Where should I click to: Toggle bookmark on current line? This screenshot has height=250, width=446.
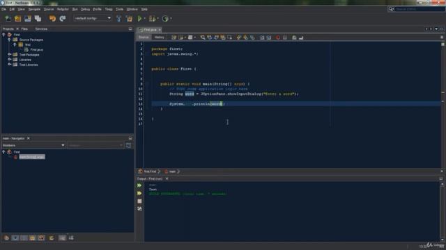click(x=252, y=37)
